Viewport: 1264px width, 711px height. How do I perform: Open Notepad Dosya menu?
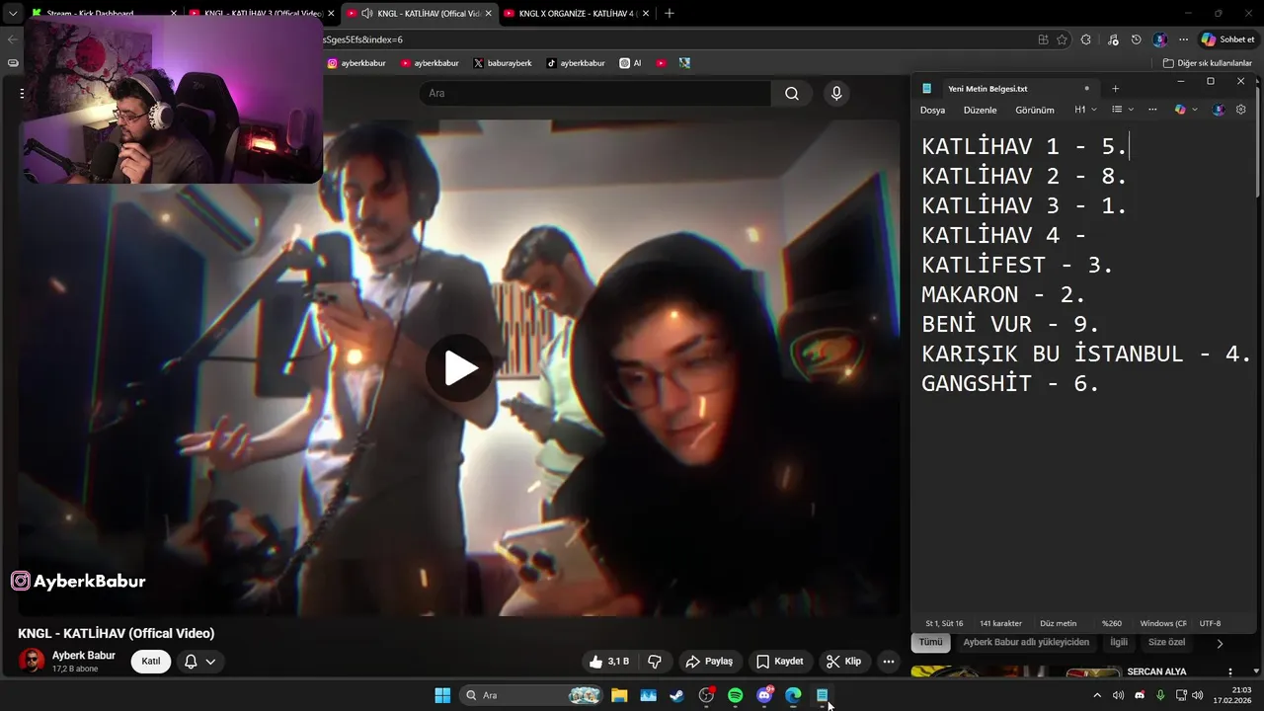[932, 110]
